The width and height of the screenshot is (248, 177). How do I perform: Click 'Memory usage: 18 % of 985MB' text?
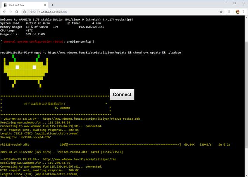click(24, 27)
